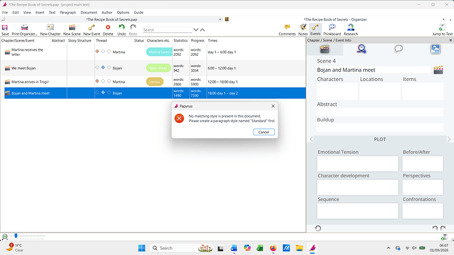454x255 pixels.
Task: Open the Guide menu
Action: pyautogui.click(x=138, y=12)
